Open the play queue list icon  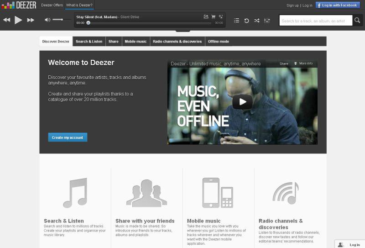(x=236, y=21)
